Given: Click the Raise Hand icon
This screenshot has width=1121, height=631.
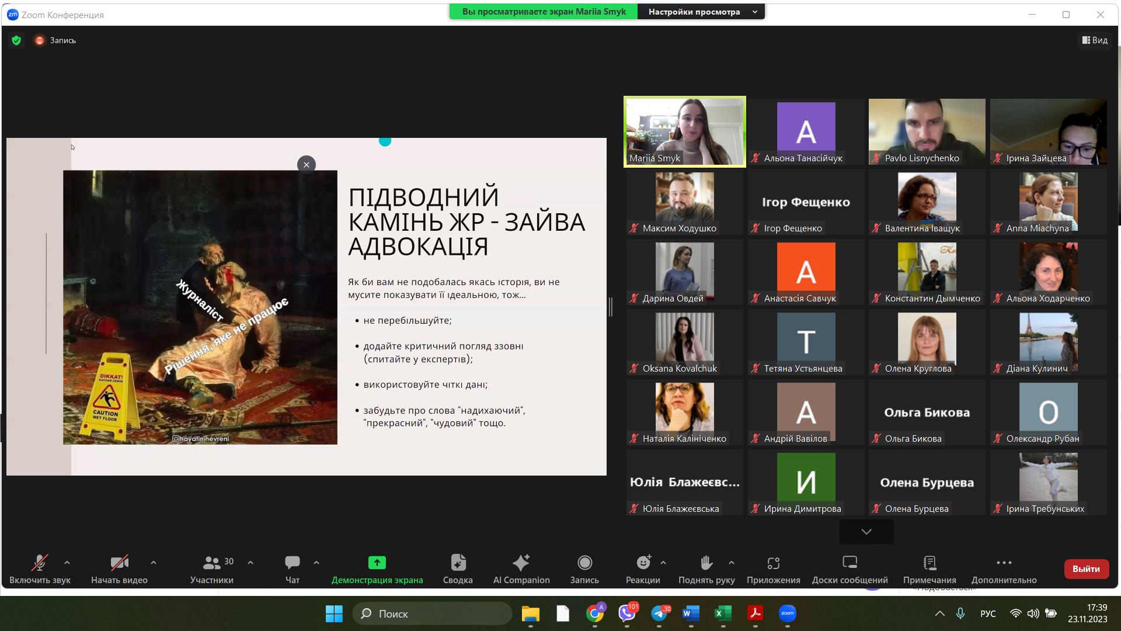Looking at the screenshot, I should 706,563.
